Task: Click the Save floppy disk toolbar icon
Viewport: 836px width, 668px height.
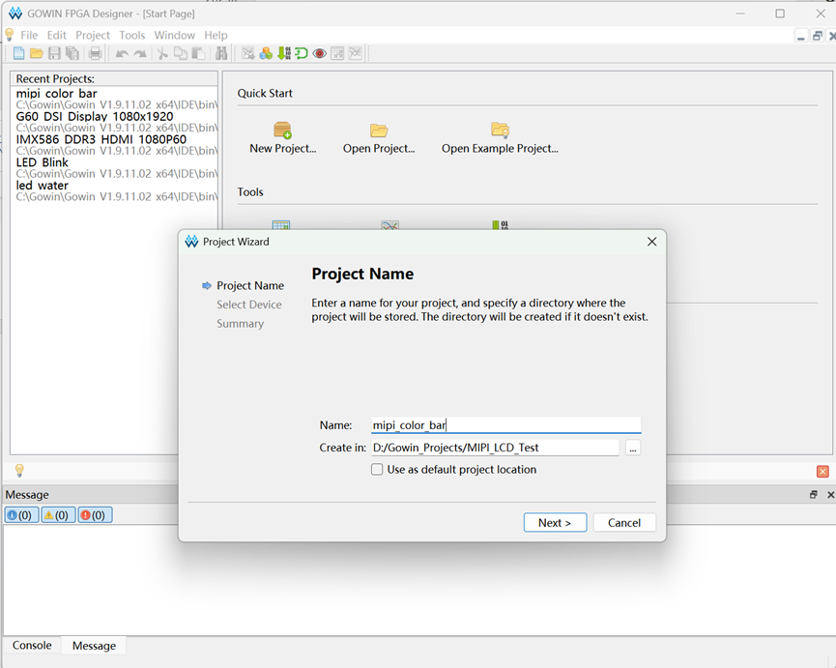Action: click(54, 53)
